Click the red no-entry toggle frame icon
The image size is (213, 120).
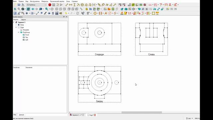[x=145, y=5]
